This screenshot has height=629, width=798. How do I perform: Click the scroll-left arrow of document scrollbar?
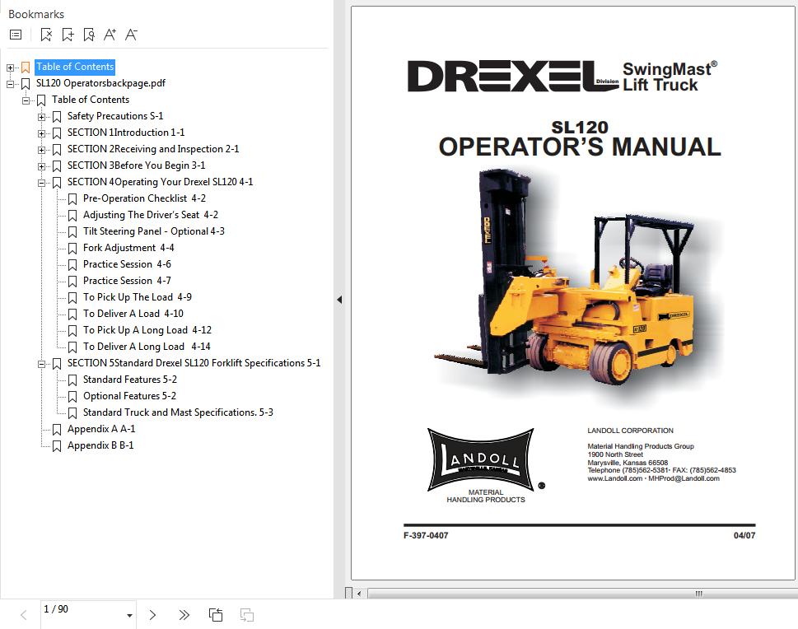click(359, 594)
